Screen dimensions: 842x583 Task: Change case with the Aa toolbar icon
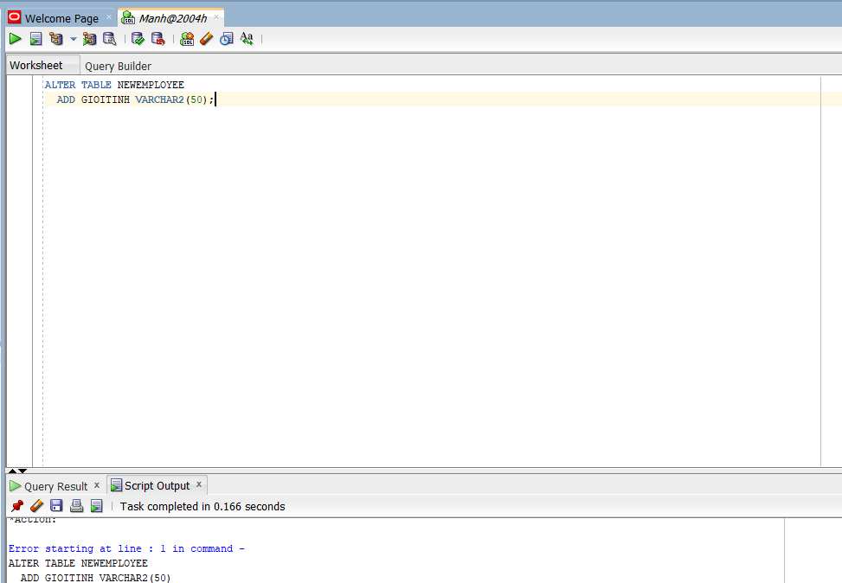tap(247, 39)
